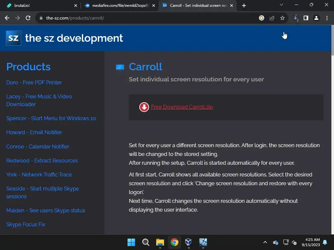Screen dimensions: 334x250
Task: Bookmark this page with star icon
Action: click(x=282, y=18)
